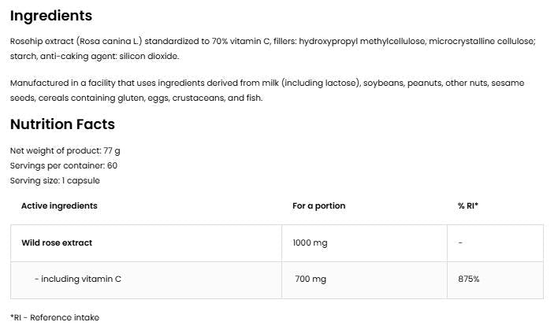The height and width of the screenshot is (333, 554).
Task: Click the '875%' reference intake value
Action: click(468, 279)
